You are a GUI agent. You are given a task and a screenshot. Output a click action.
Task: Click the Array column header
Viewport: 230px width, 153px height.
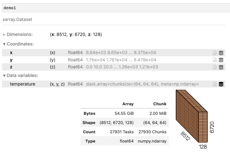point(128,104)
